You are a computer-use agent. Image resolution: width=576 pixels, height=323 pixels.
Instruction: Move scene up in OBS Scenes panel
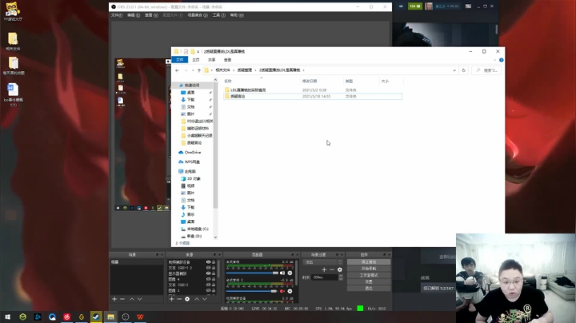coord(132,299)
